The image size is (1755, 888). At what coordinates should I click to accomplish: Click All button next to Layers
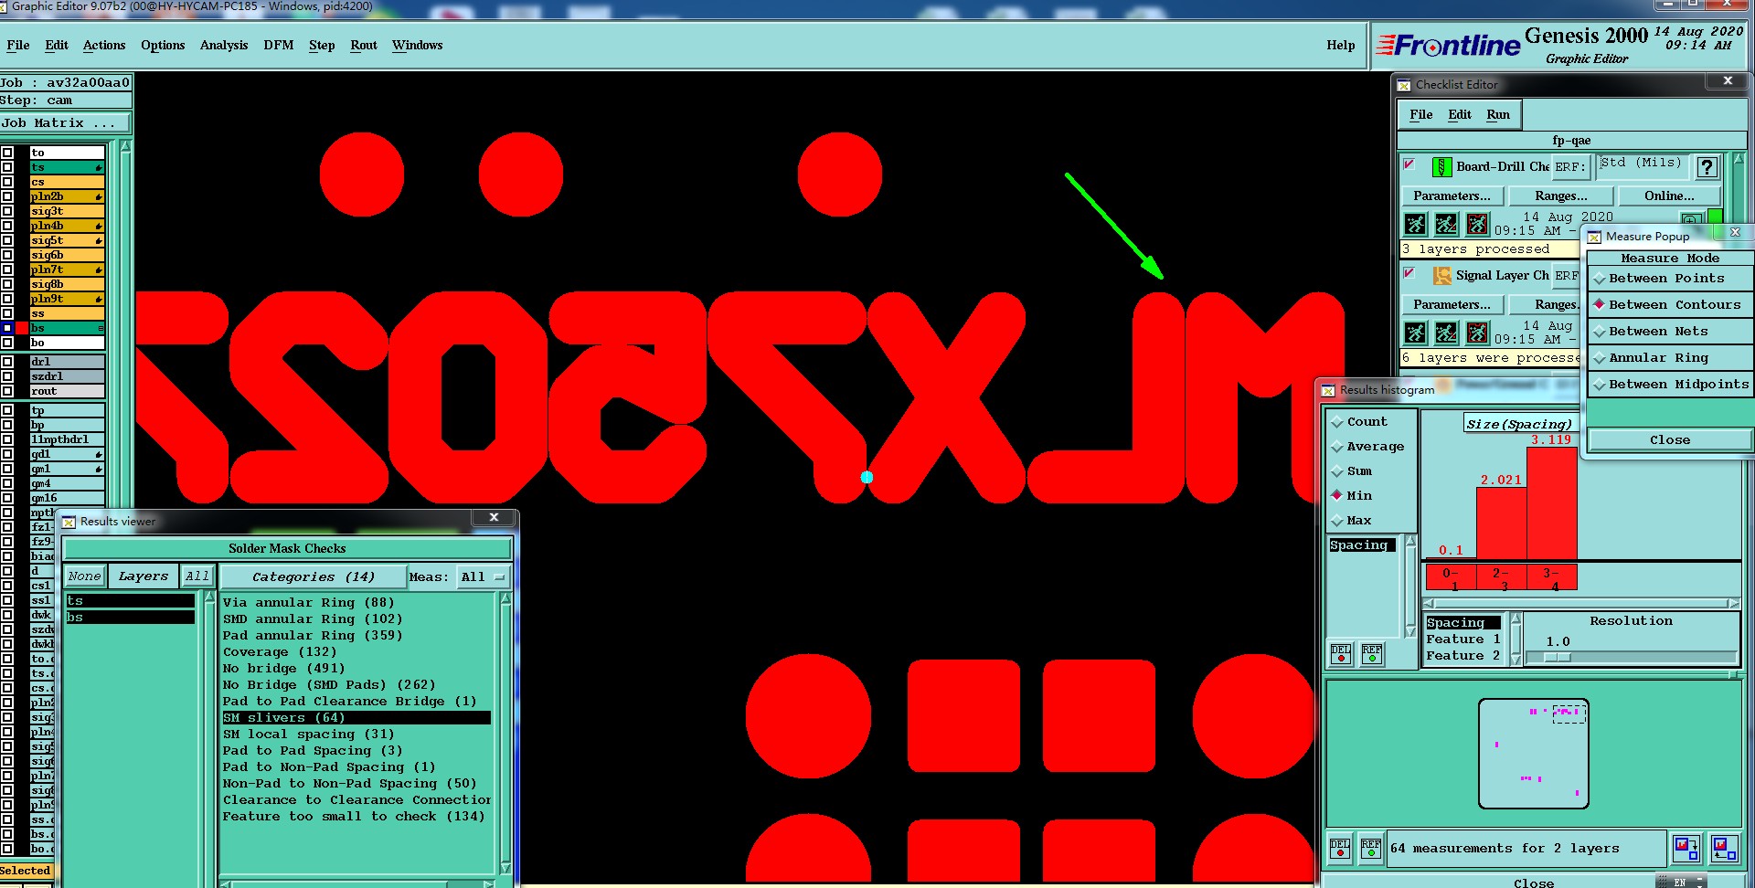[x=197, y=576]
